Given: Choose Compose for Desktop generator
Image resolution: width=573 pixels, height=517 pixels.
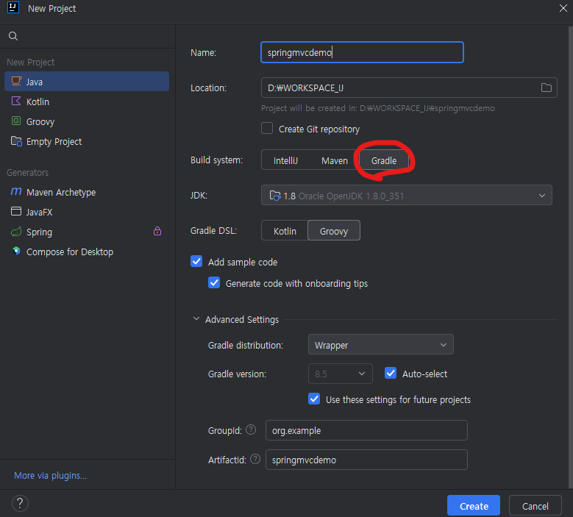Looking at the screenshot, I should pos(87,252).
